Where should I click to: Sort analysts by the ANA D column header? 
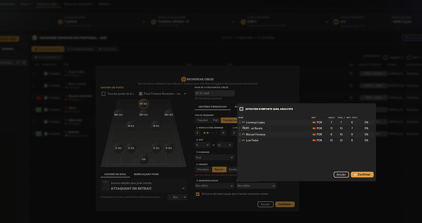(x=331, y=118)
